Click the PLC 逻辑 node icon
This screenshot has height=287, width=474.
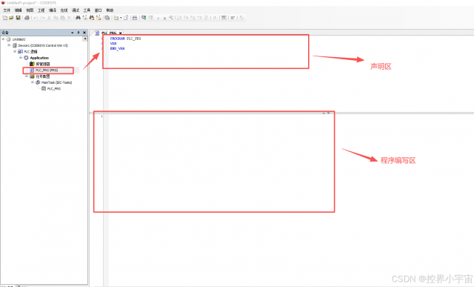(x=20, y=51)
